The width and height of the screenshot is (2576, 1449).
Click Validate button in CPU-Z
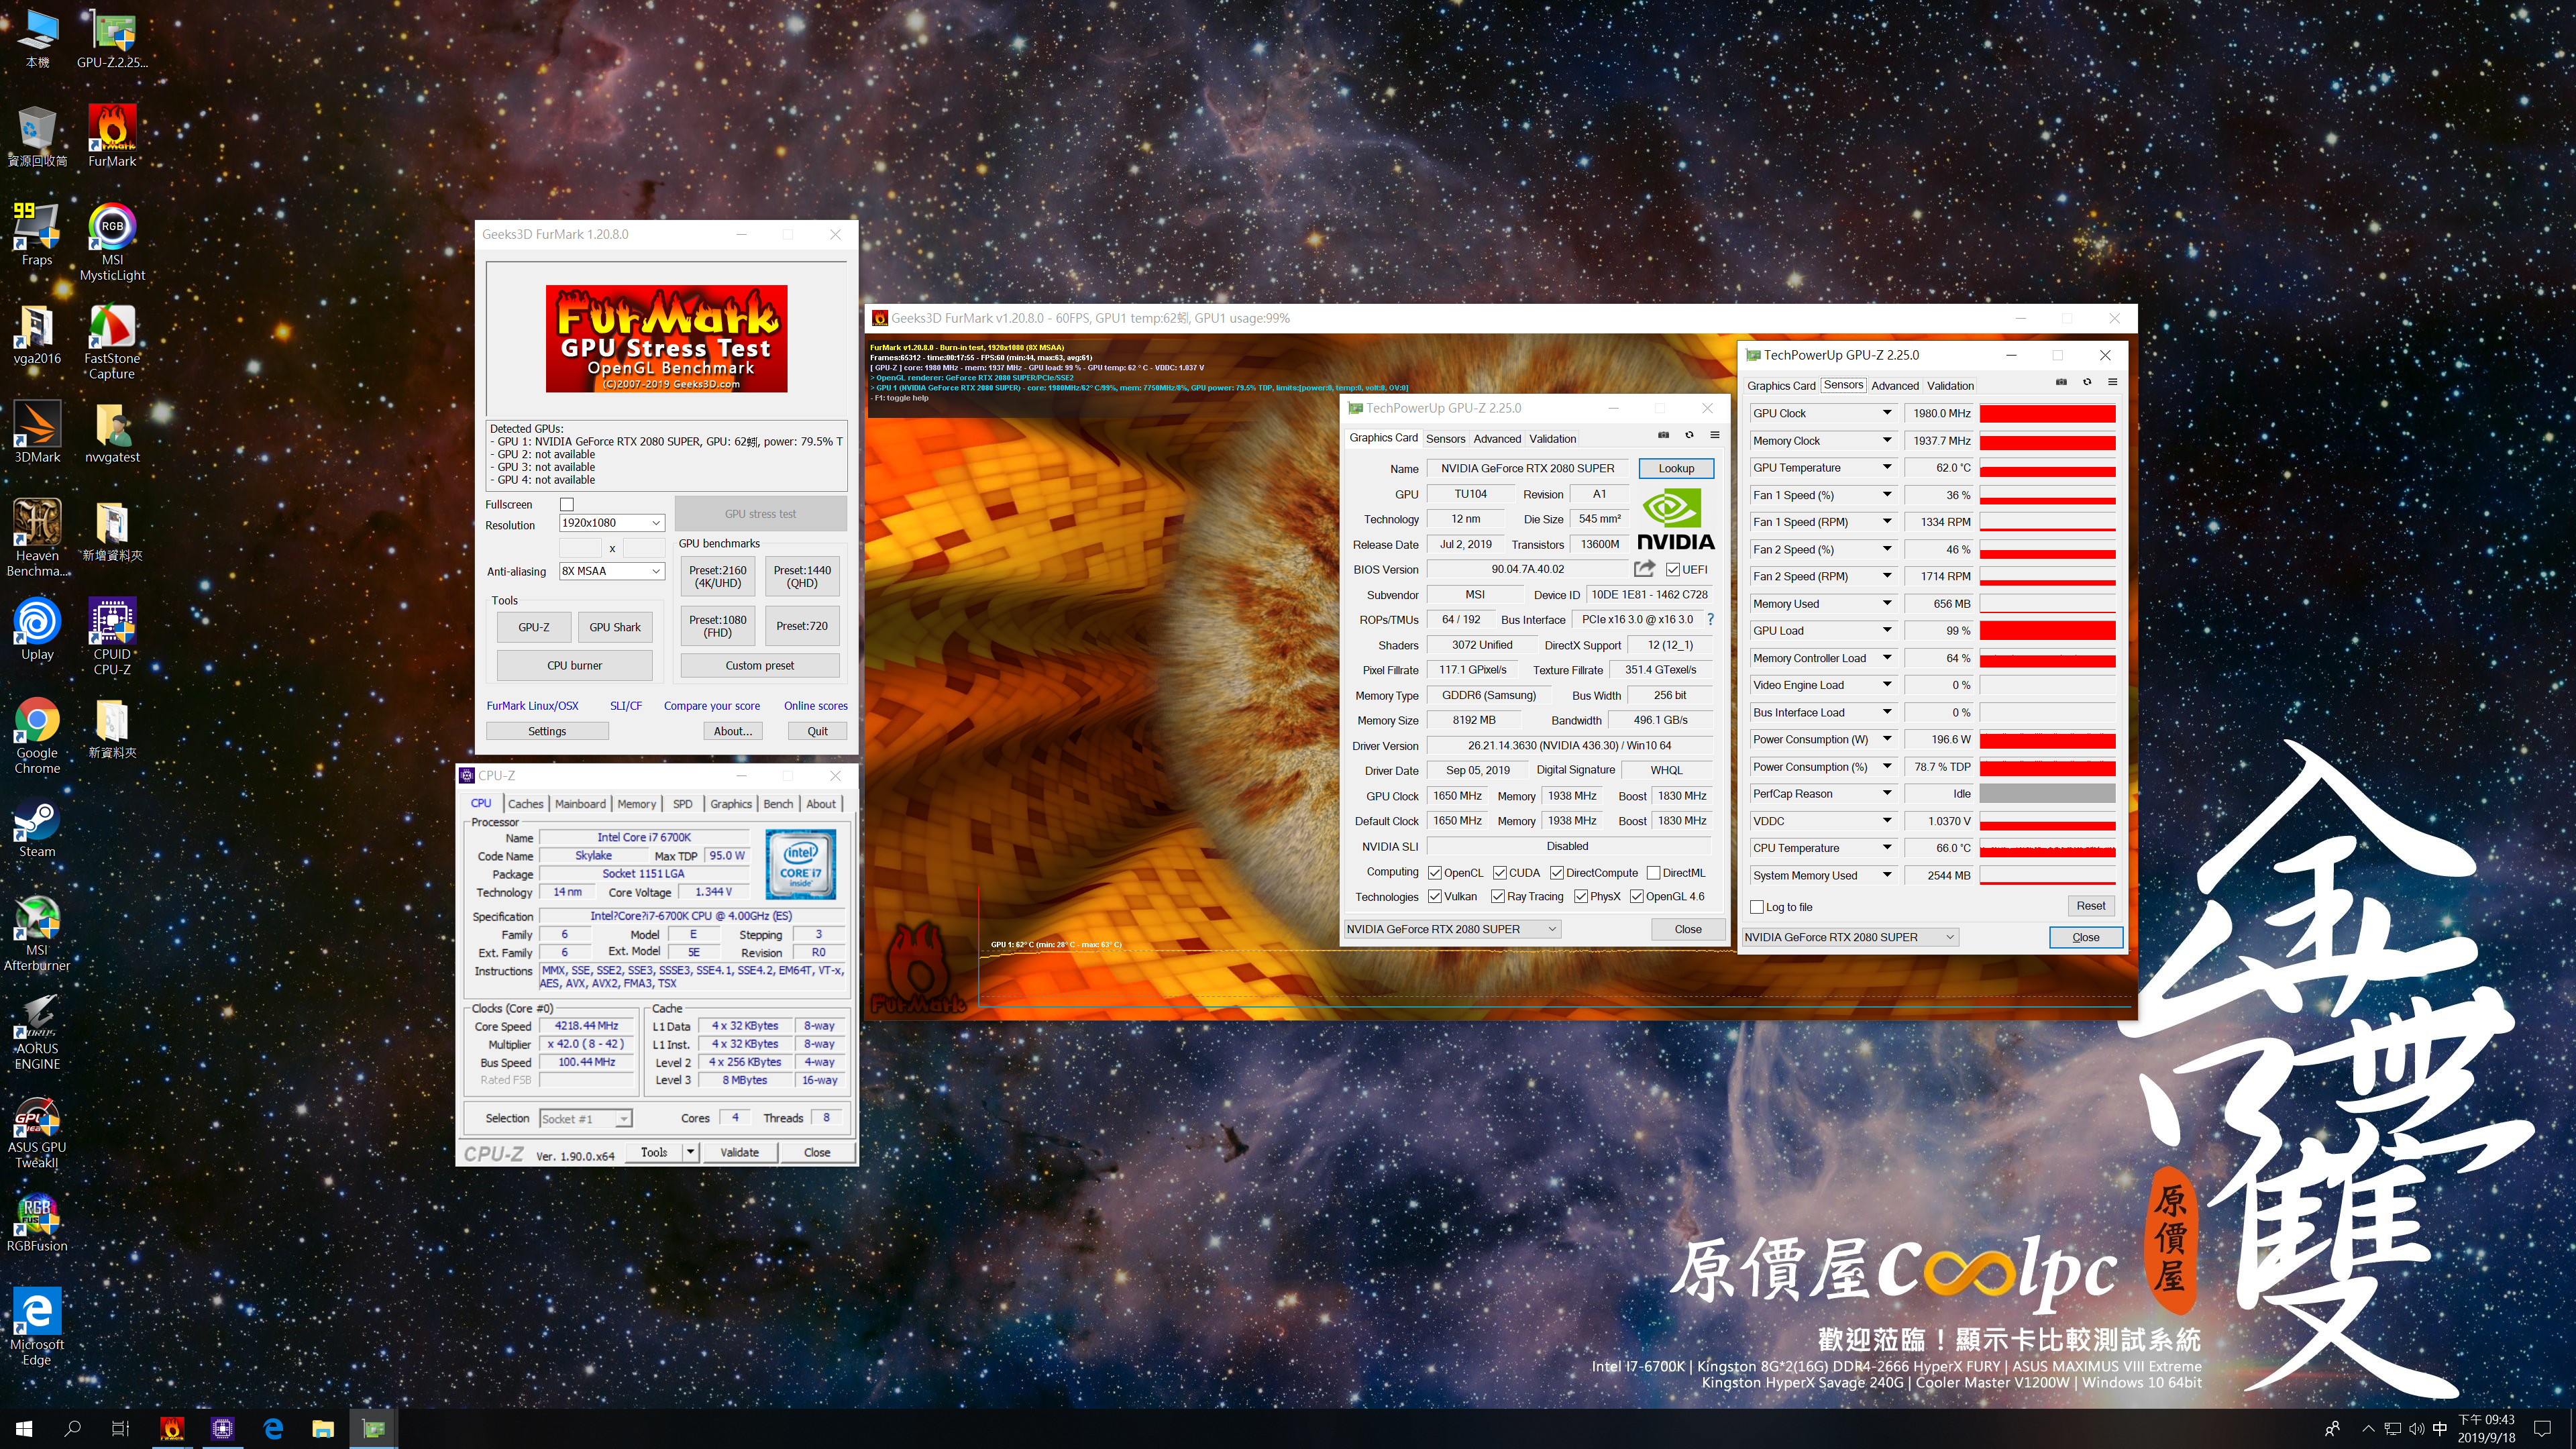(739, 1152)
